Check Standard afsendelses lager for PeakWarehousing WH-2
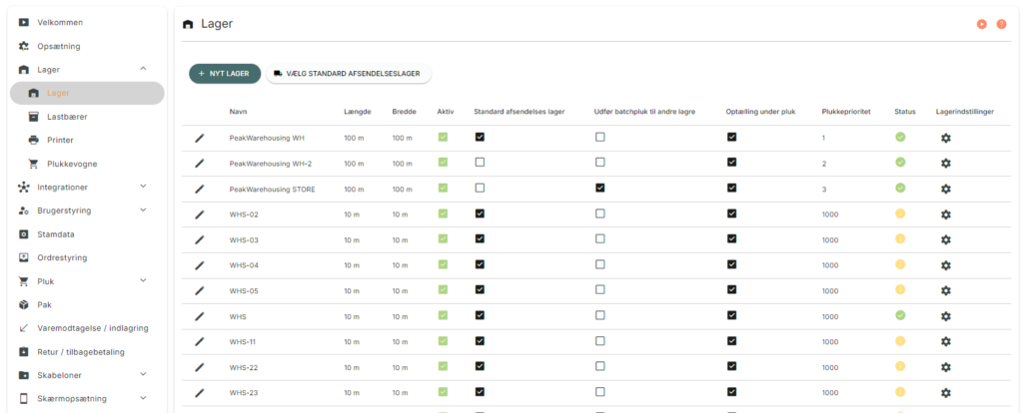The image size is (1023, 413). click(x=480, y=163)
